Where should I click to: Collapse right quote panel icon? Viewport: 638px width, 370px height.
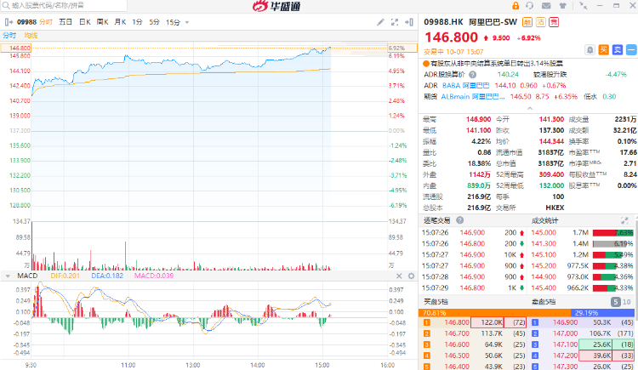point(409,22)
